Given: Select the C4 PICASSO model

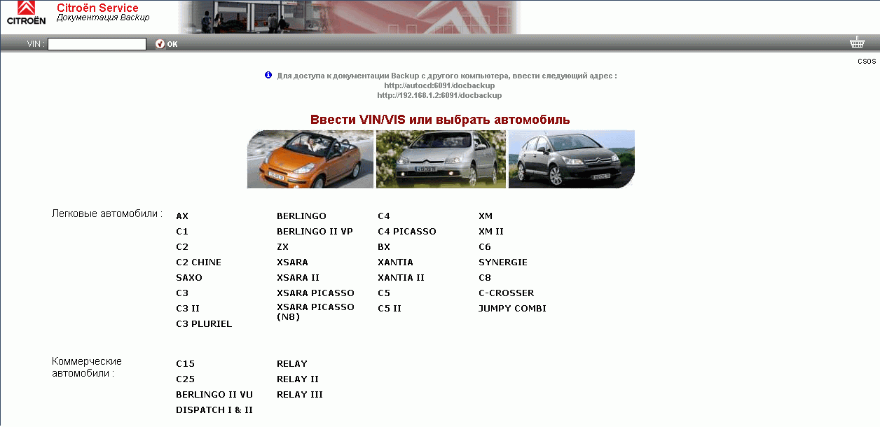Looking at the screenshot, I should [x=406, y=231].
